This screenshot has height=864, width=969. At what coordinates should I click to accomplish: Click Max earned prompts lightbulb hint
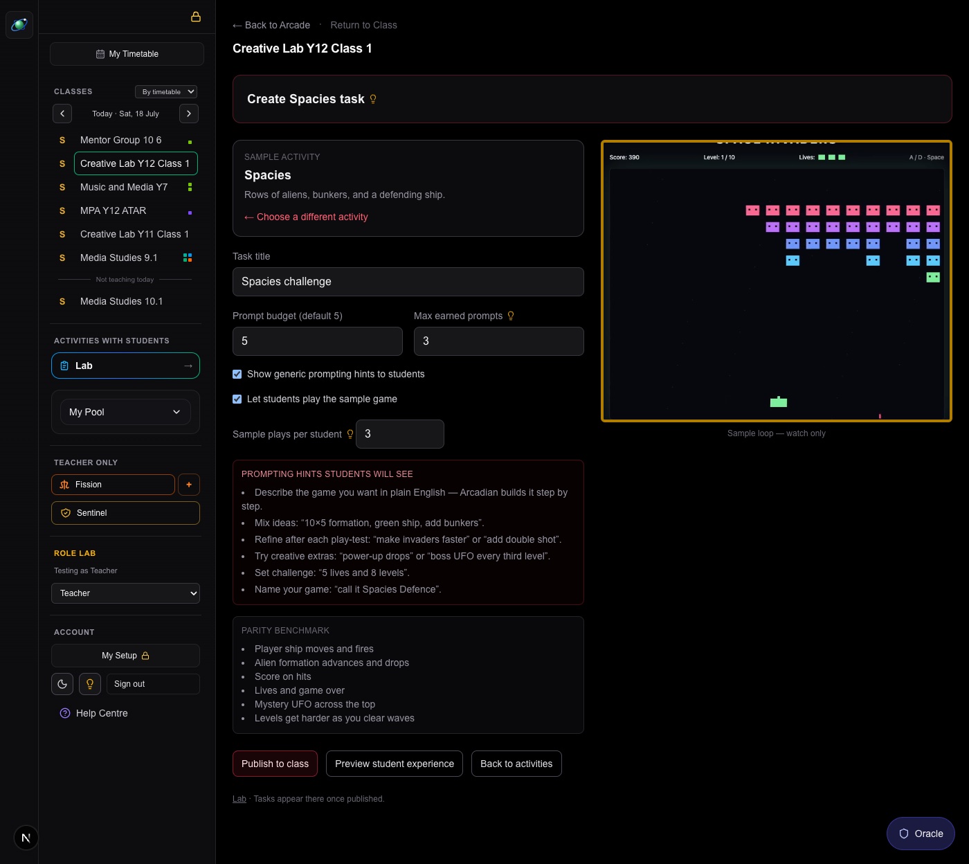pos(511,316)
